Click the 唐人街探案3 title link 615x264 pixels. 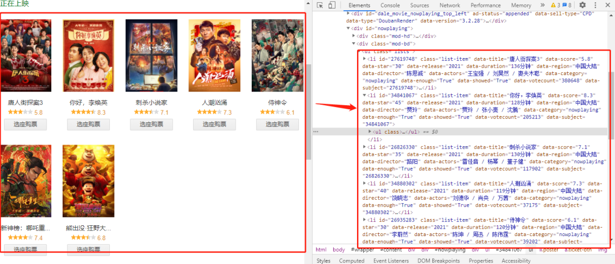click(26, 102)
